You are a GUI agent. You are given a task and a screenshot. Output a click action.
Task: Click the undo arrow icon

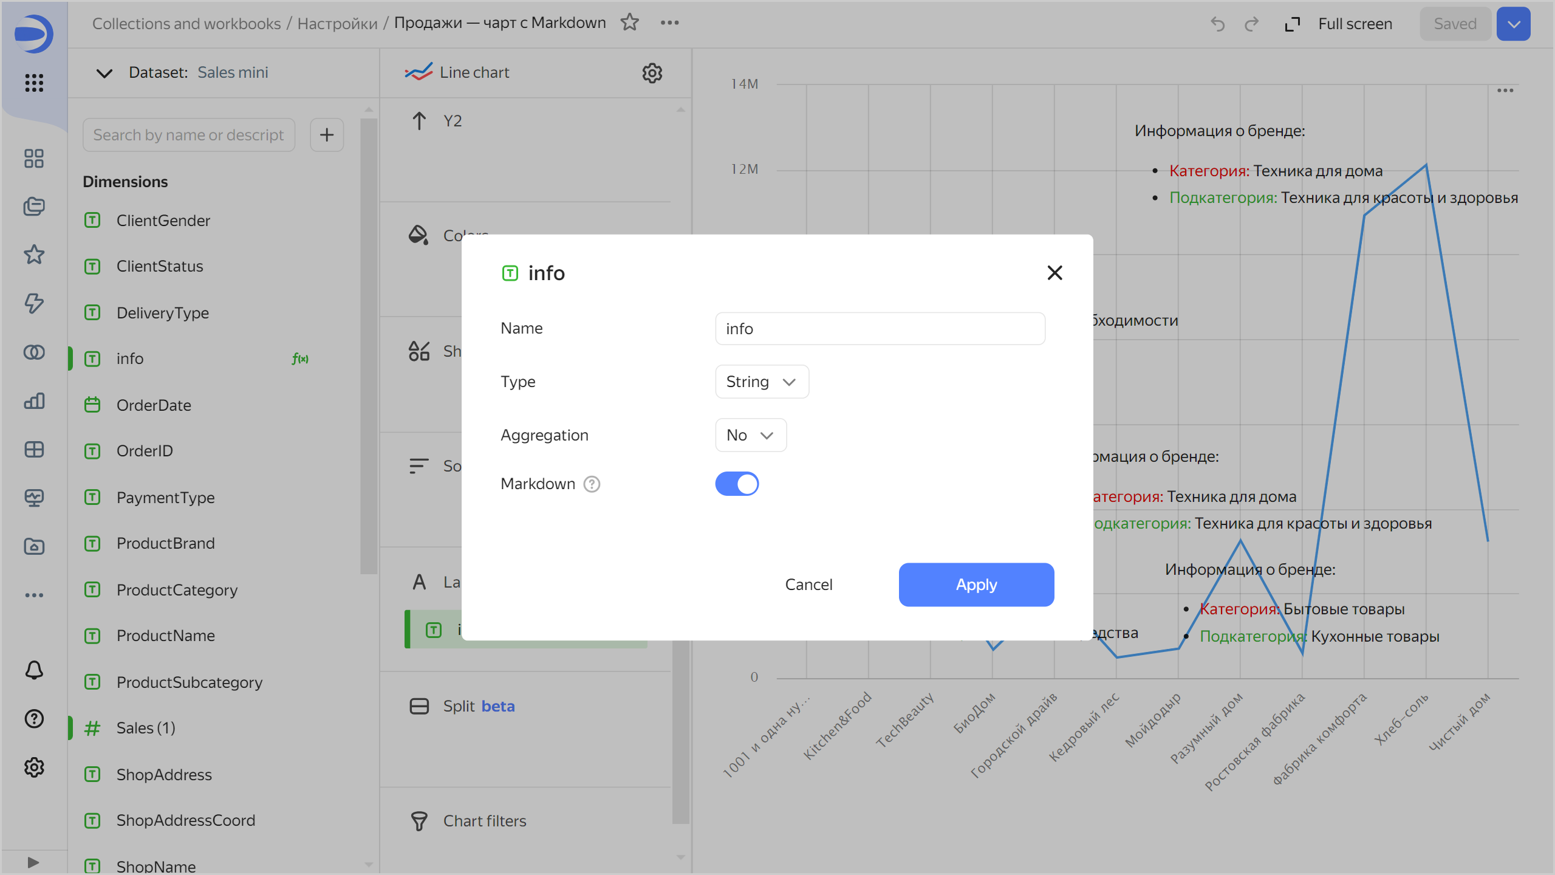[1217, 24]
